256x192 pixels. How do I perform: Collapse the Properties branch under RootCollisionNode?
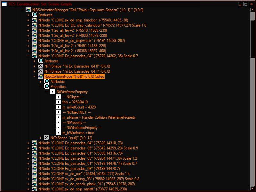41,87
